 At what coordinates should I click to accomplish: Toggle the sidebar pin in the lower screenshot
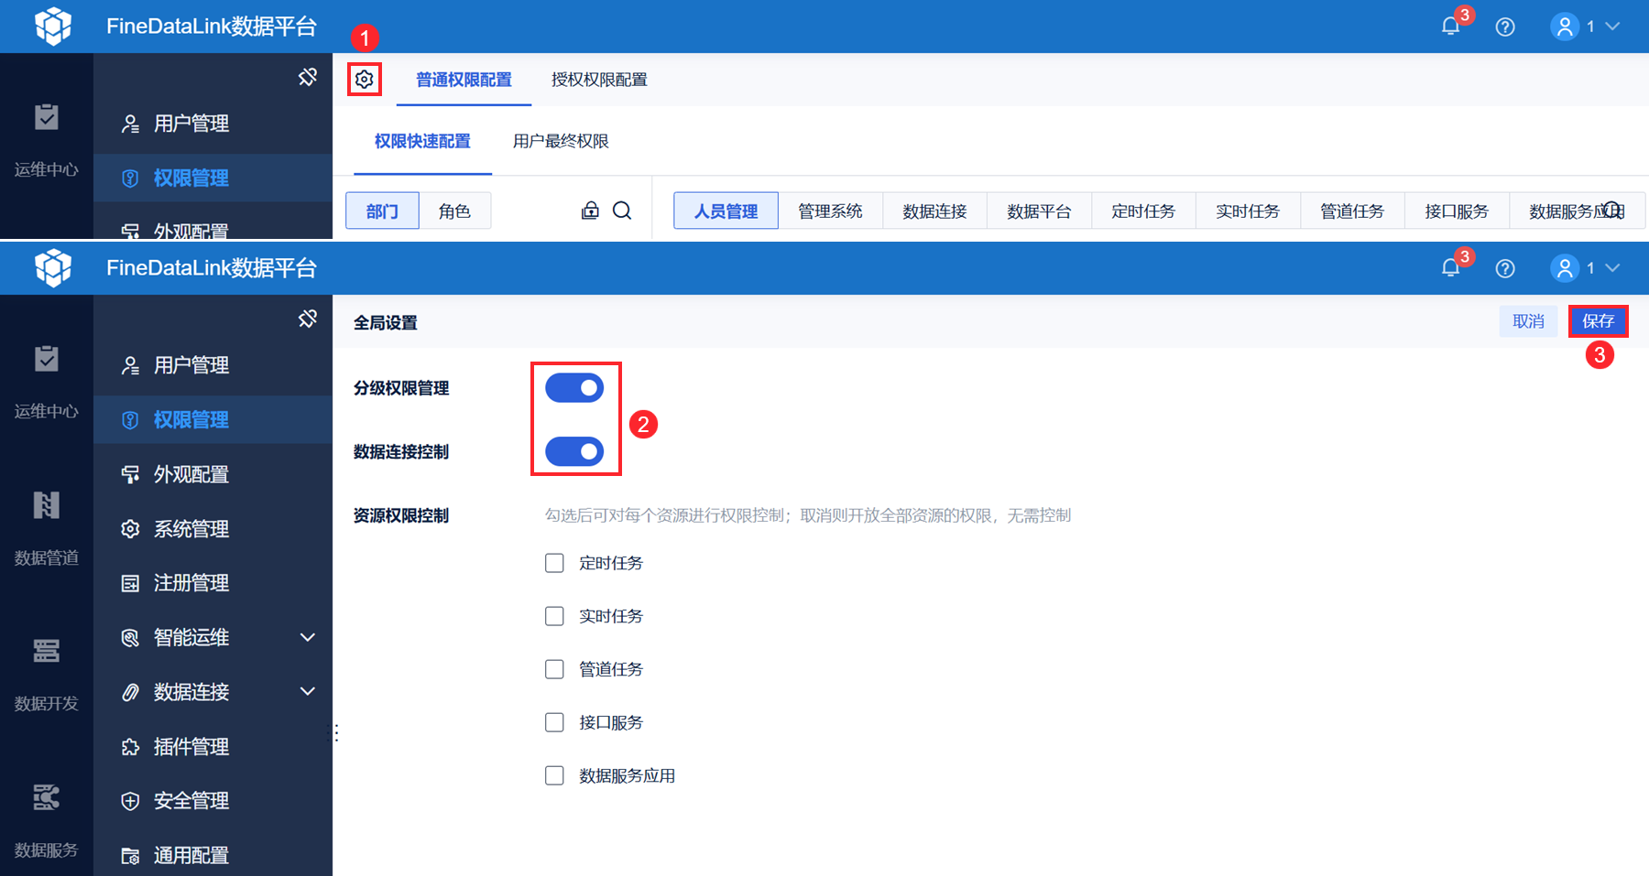[x=308, y=319]
